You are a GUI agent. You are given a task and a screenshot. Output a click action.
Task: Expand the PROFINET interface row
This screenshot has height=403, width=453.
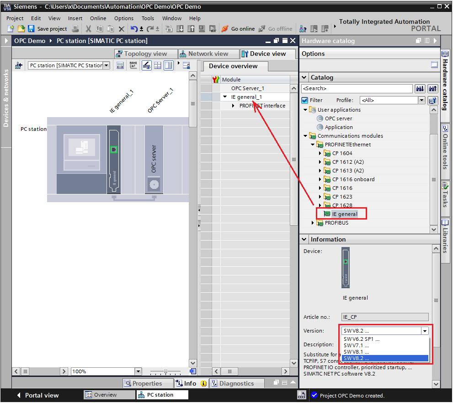(x=233, y=106)
